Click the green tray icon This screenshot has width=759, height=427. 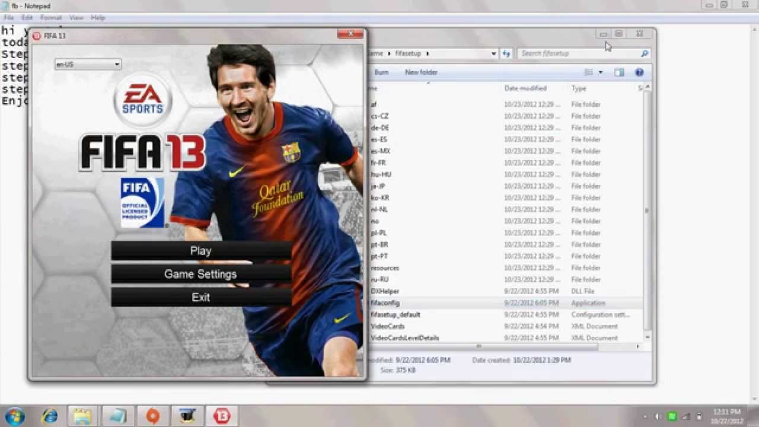point(672,416)
